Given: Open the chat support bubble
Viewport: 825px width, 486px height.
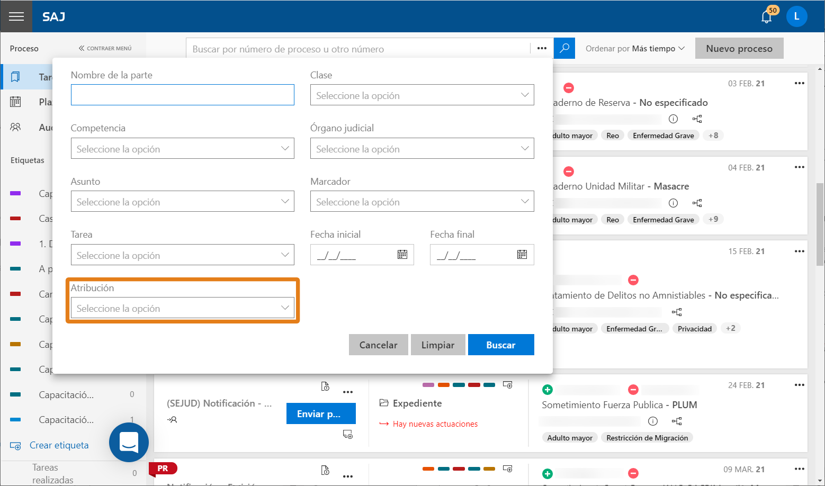Looking at the screenshot, I should (129, 443).
